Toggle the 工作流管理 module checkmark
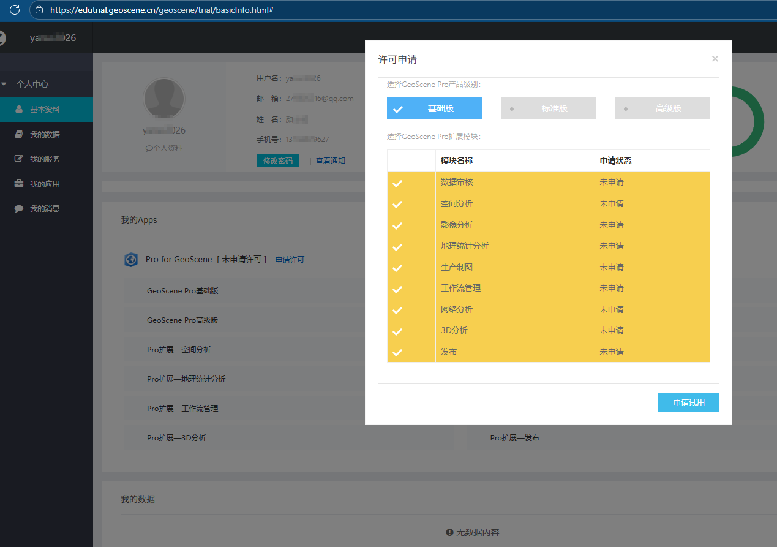 coord(397,289)
